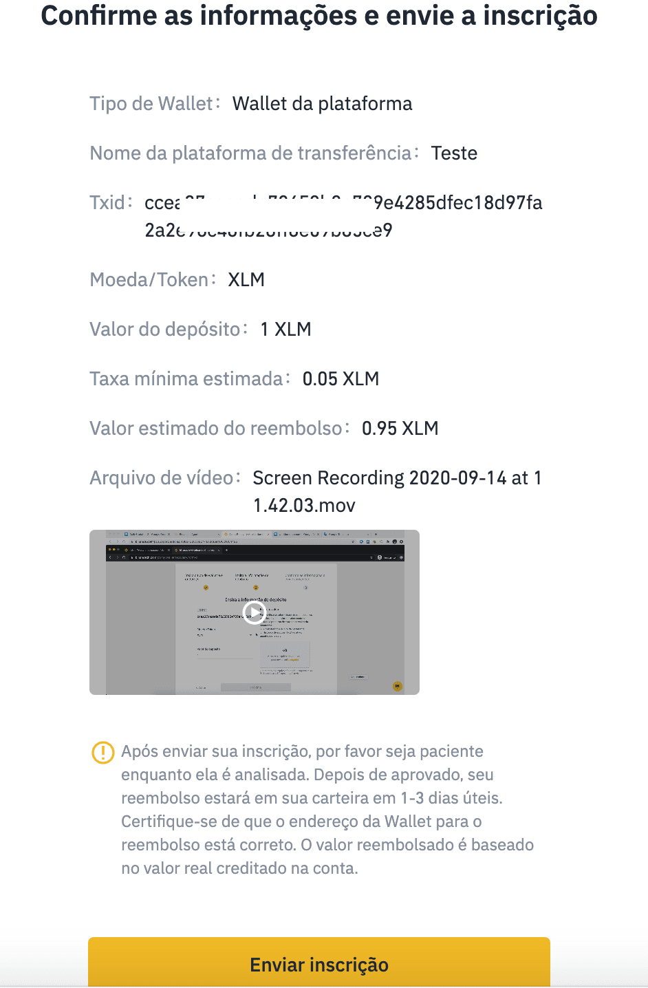This screenshot has height=988, width=648.
Task: Click the refund amount 0.95 XLM
Action: (400, 429)
